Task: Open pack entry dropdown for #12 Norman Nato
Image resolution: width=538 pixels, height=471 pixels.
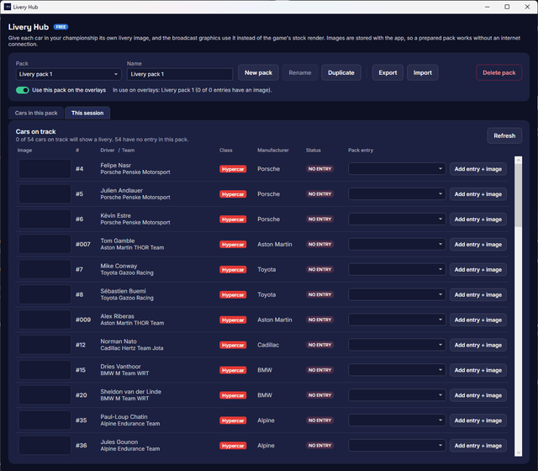Action: [397, 345]
